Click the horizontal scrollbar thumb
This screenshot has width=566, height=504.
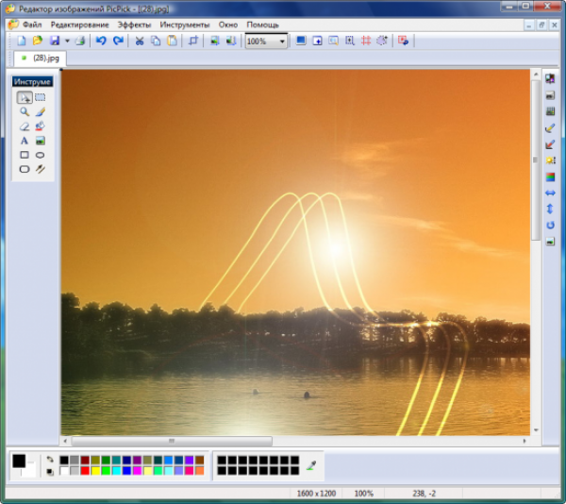(172, 441)
